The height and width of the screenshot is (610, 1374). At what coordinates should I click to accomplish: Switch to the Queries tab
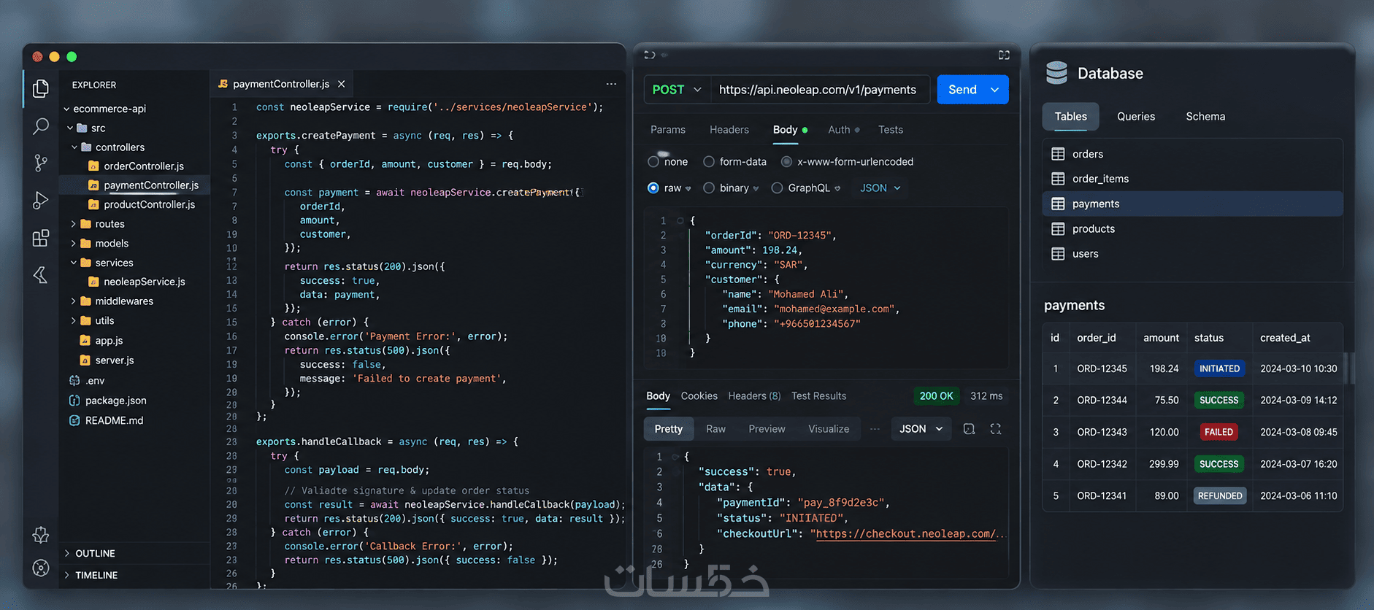1135,117
